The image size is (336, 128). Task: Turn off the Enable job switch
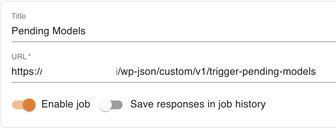24,104
